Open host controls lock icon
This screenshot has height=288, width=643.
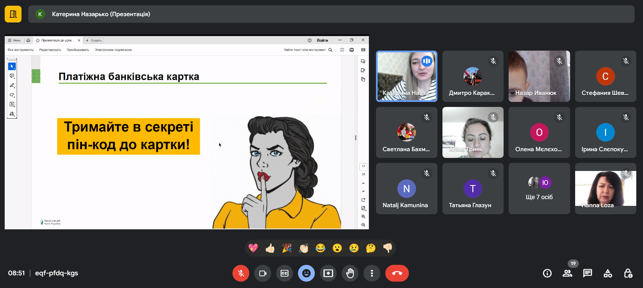coord(628,273)
